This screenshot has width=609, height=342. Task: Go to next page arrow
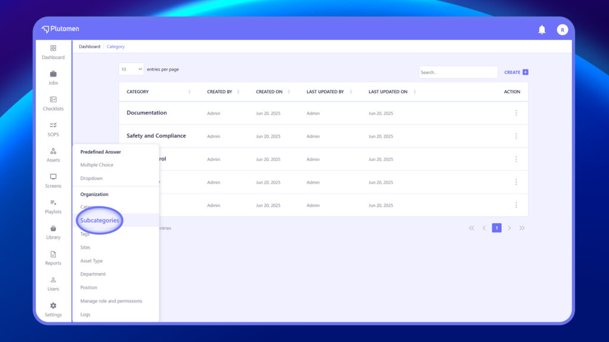point(509,228)
